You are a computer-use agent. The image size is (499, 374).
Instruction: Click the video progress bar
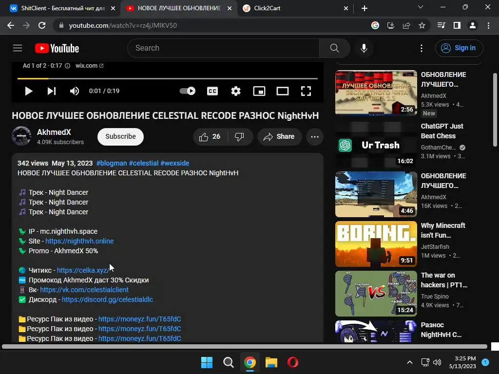(168, 78)
